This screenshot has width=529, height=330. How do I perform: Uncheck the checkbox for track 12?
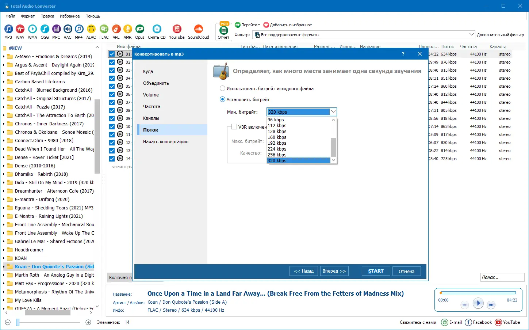click(112, 143)
